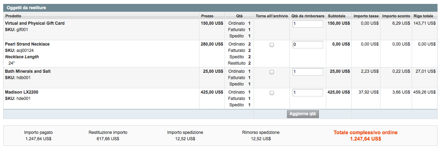Viewport: 440px width, 148px height.
Task: Click the Riga totale column header
Action: (x=423, y=16)
